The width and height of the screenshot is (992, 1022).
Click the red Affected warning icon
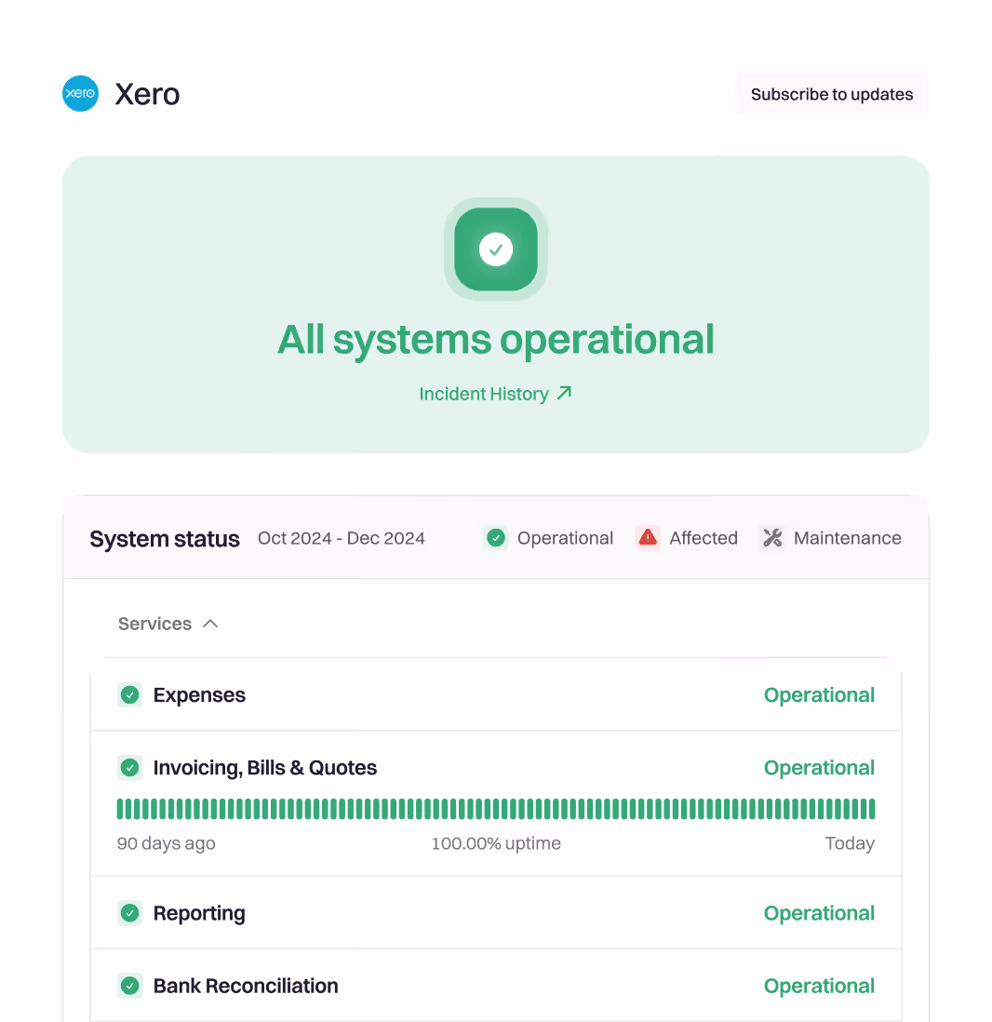(x=648, y=538)
